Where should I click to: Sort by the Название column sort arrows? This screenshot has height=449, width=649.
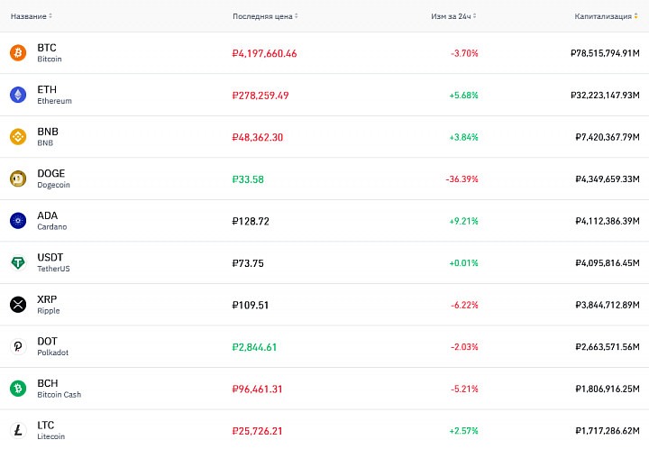pyautogui.click(x=50, y=15)
